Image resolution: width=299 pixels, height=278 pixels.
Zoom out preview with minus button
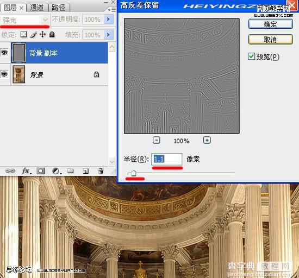pos(157,140)
